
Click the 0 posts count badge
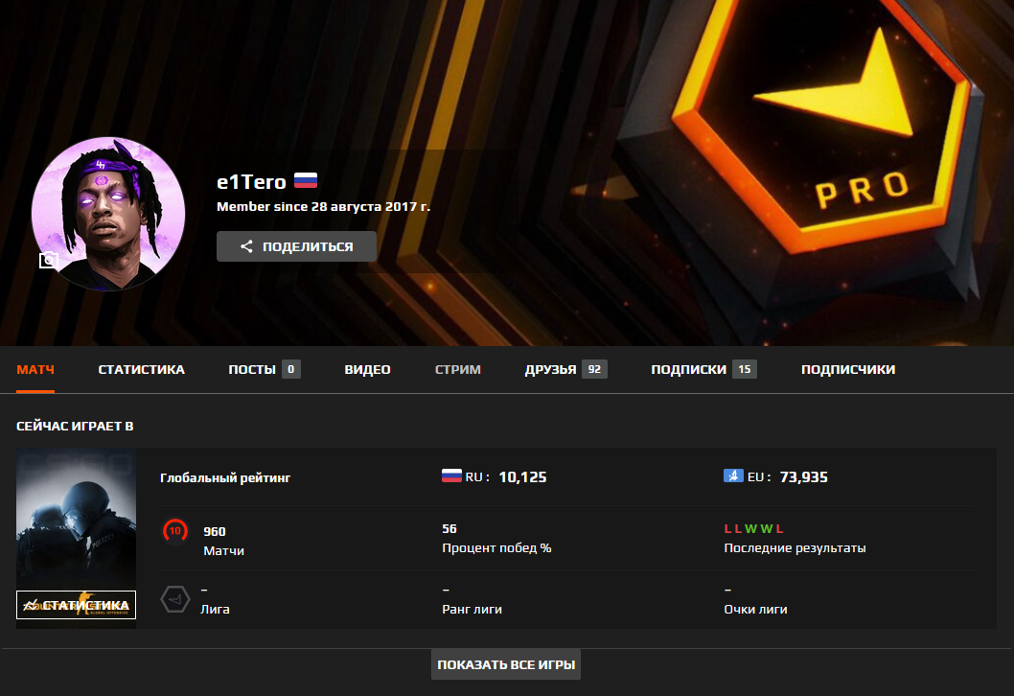pos(291,369)
